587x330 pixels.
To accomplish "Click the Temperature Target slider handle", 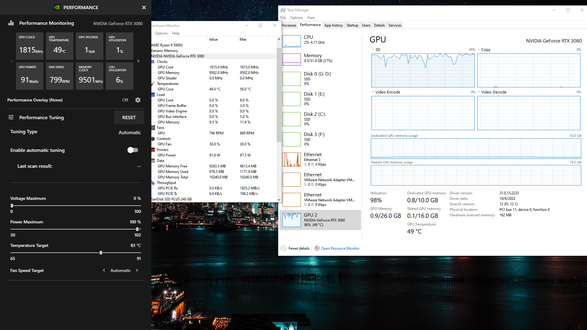I will [x=101, y=253].
